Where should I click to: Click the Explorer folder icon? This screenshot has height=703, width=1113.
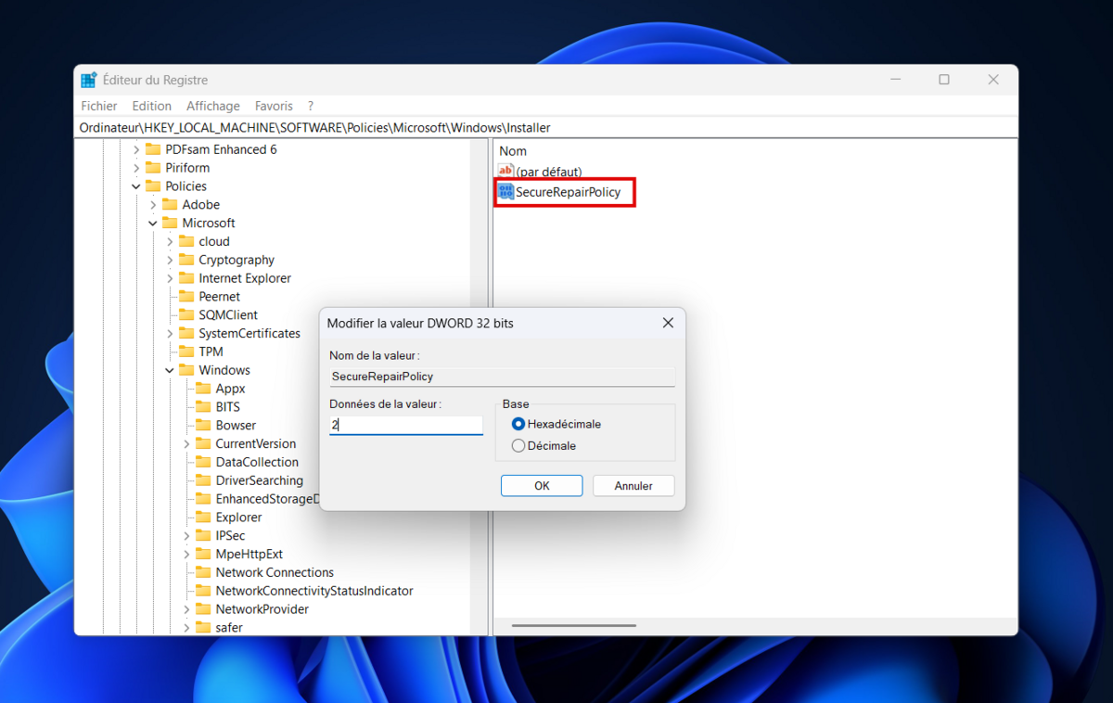[x=203, y=518]
